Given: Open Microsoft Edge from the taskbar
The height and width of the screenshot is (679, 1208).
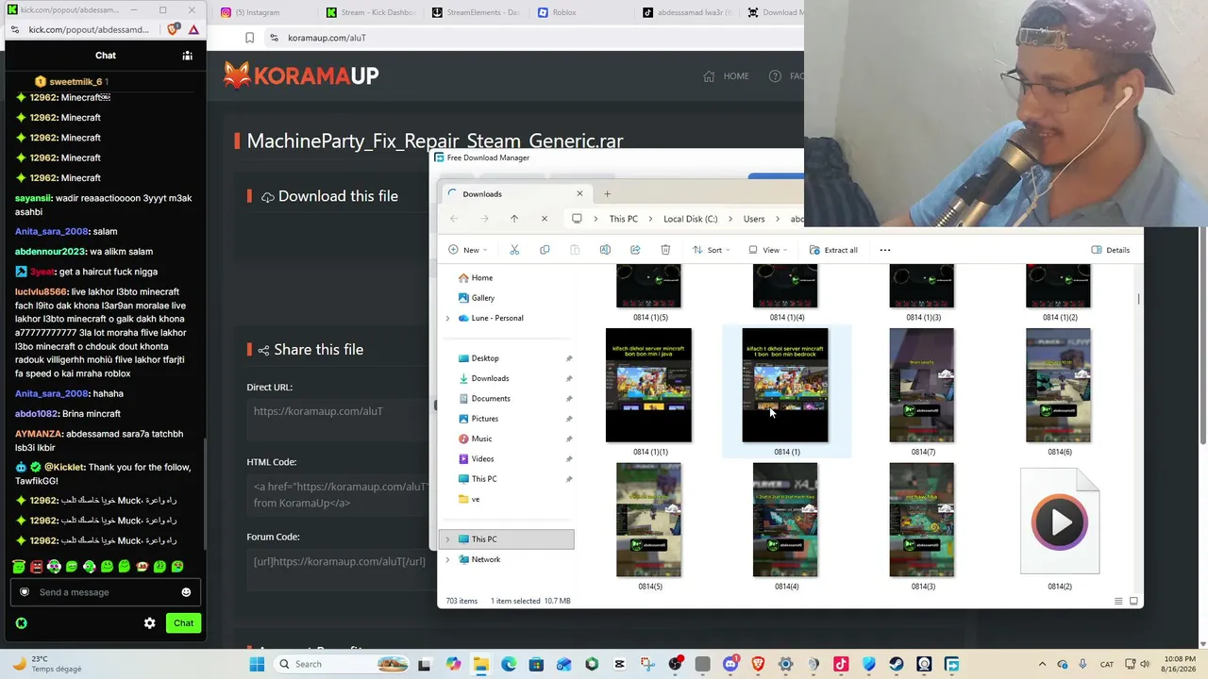Looking at the screenshot, I should pyautogui.click(x=509, y=664).
